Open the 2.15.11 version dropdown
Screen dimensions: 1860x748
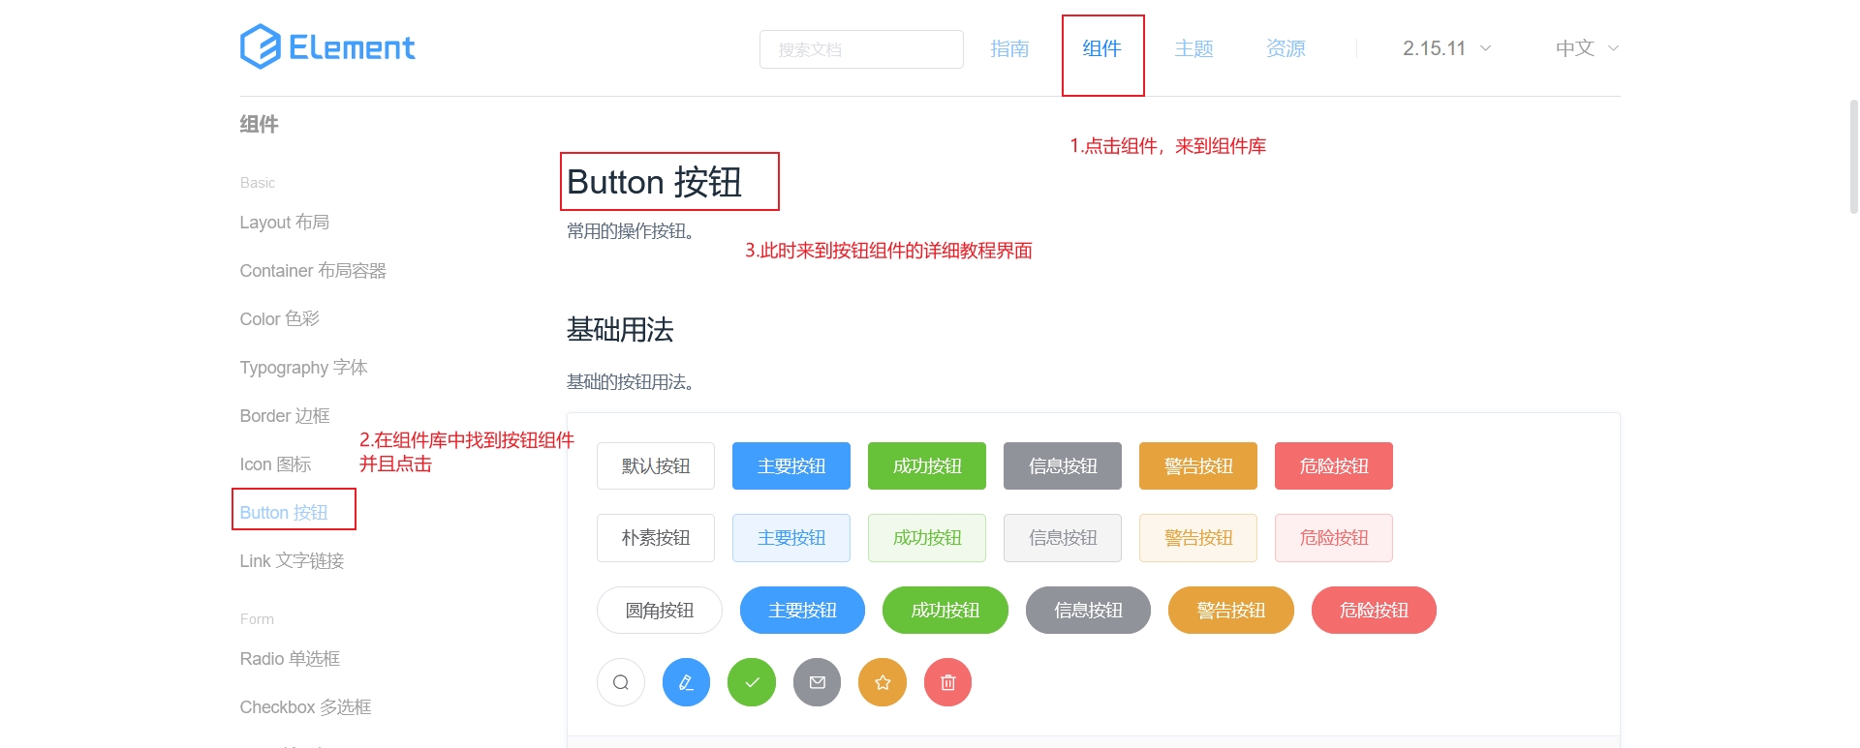[1446, 48]
